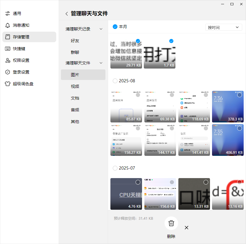Uncheck the 本月 selection checkbox
Viewport: 246px width, 244px height.
click(115, 26)
